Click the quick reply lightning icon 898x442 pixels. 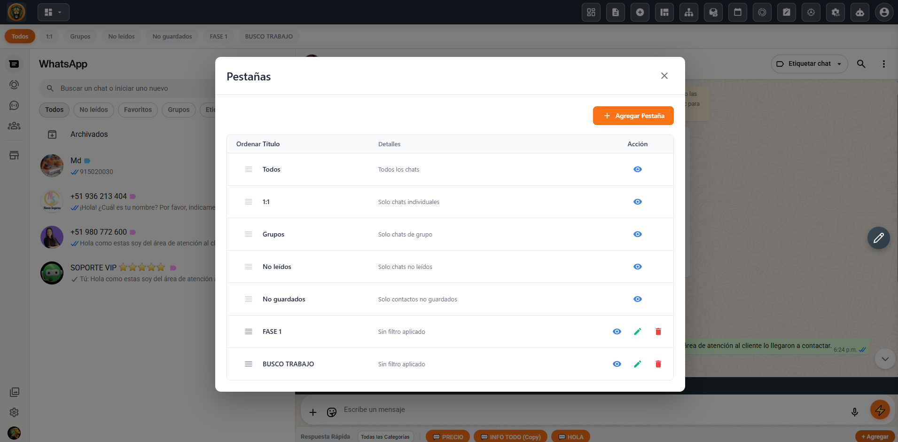pos(880,410)
